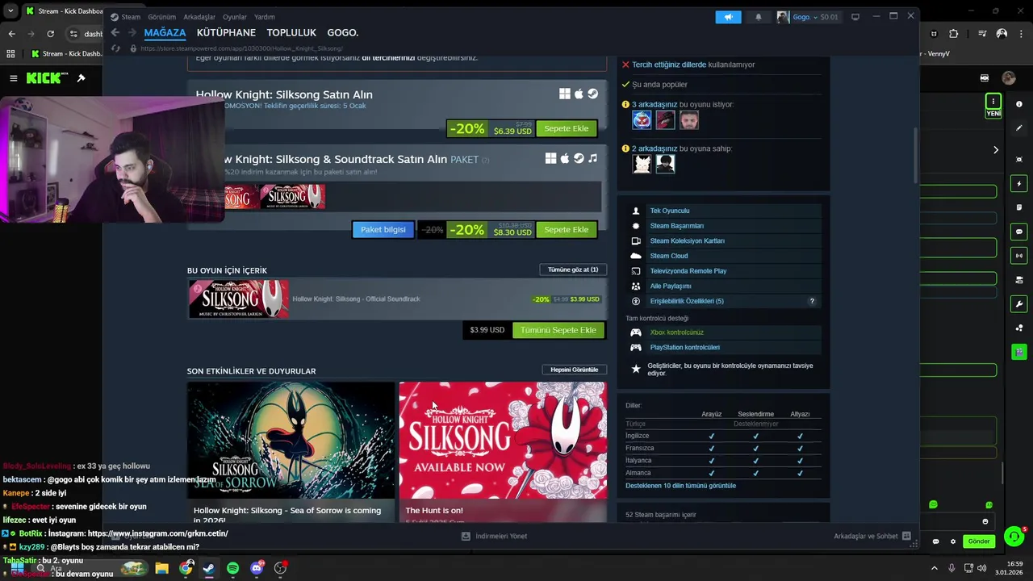
Task: Open second friend avatar wanting this game
Action: pyautogui.click(x=665, y=120)
